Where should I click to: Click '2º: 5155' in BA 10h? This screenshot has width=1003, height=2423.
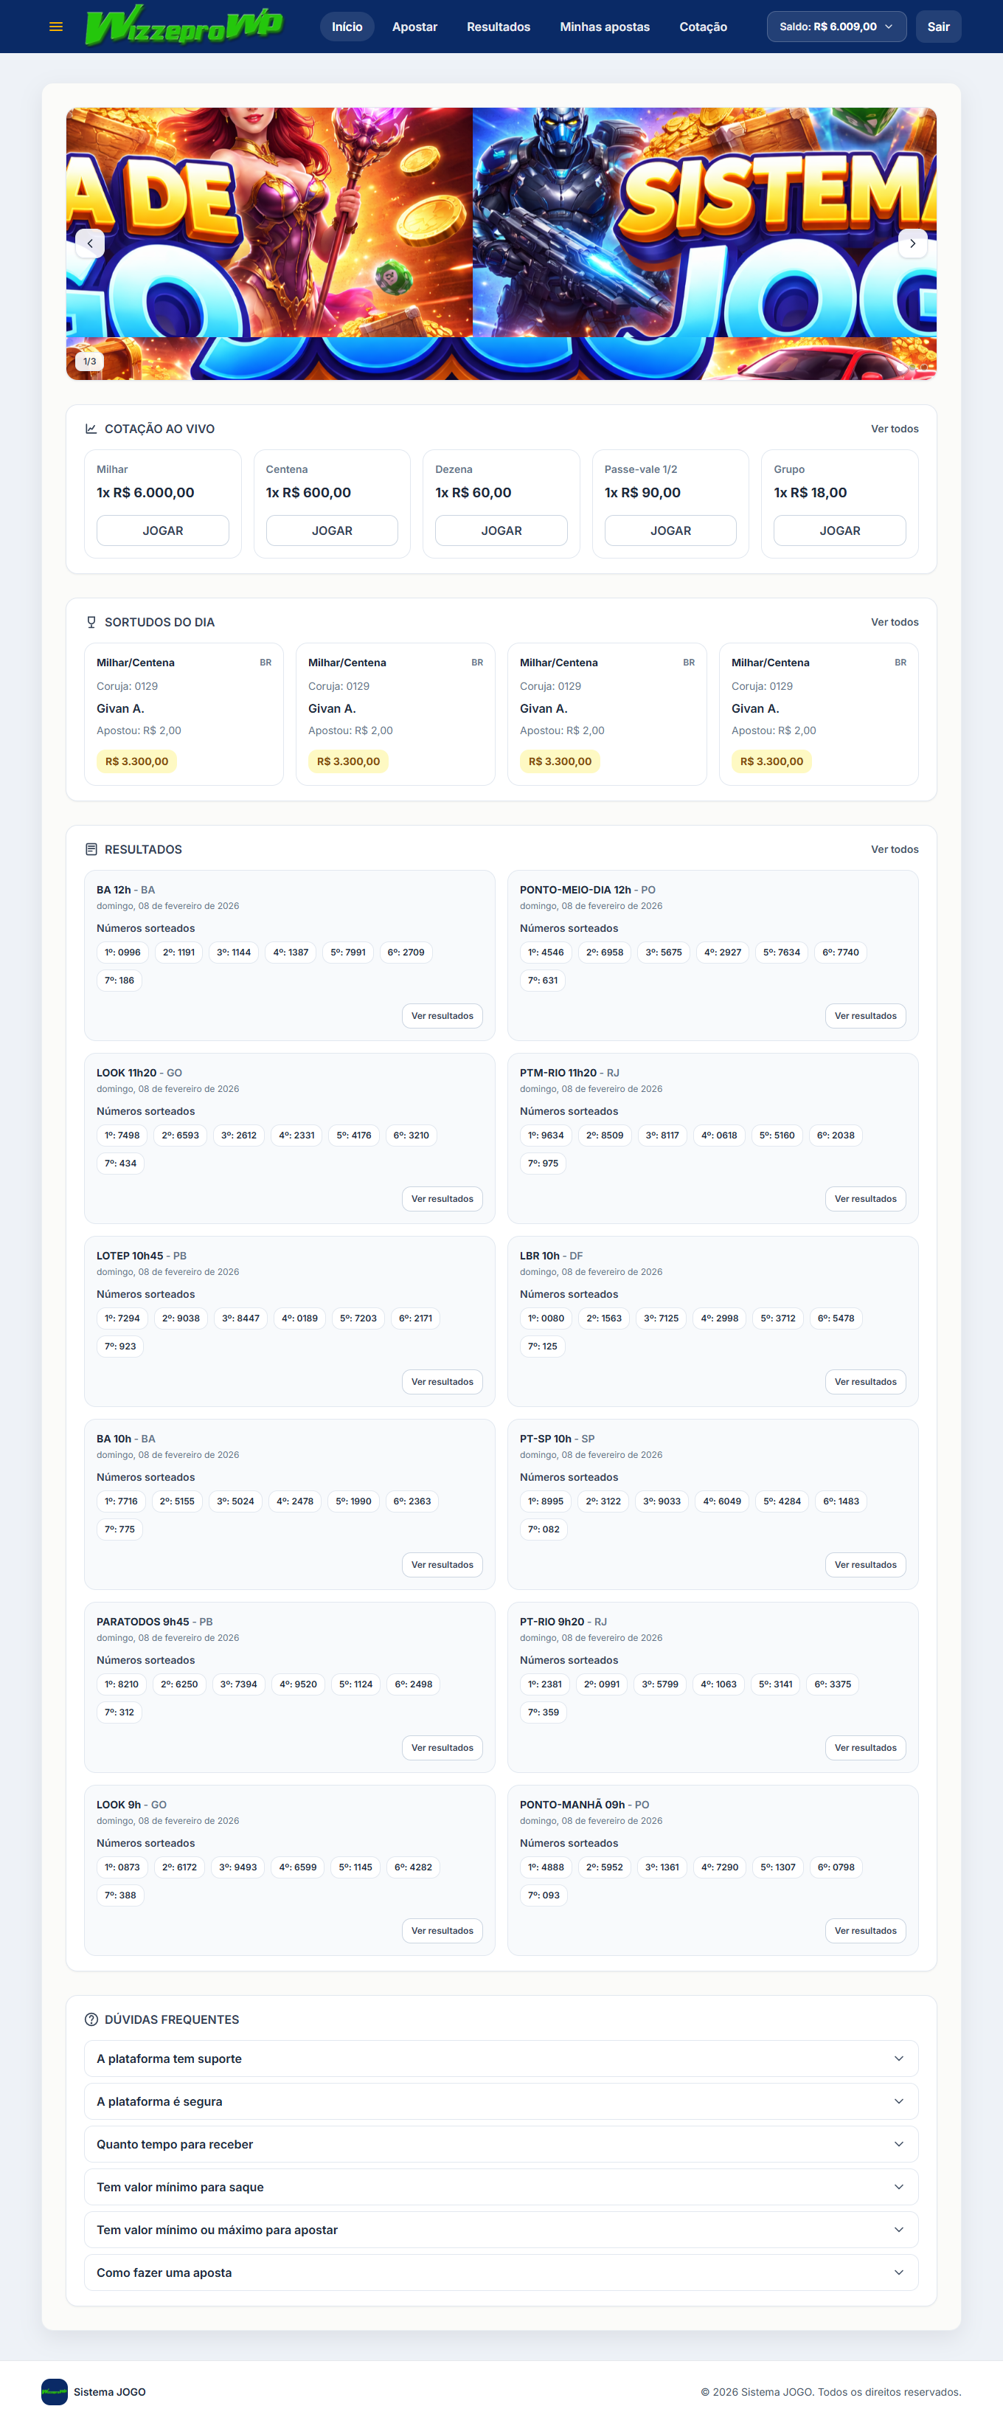pos(177,1501)
